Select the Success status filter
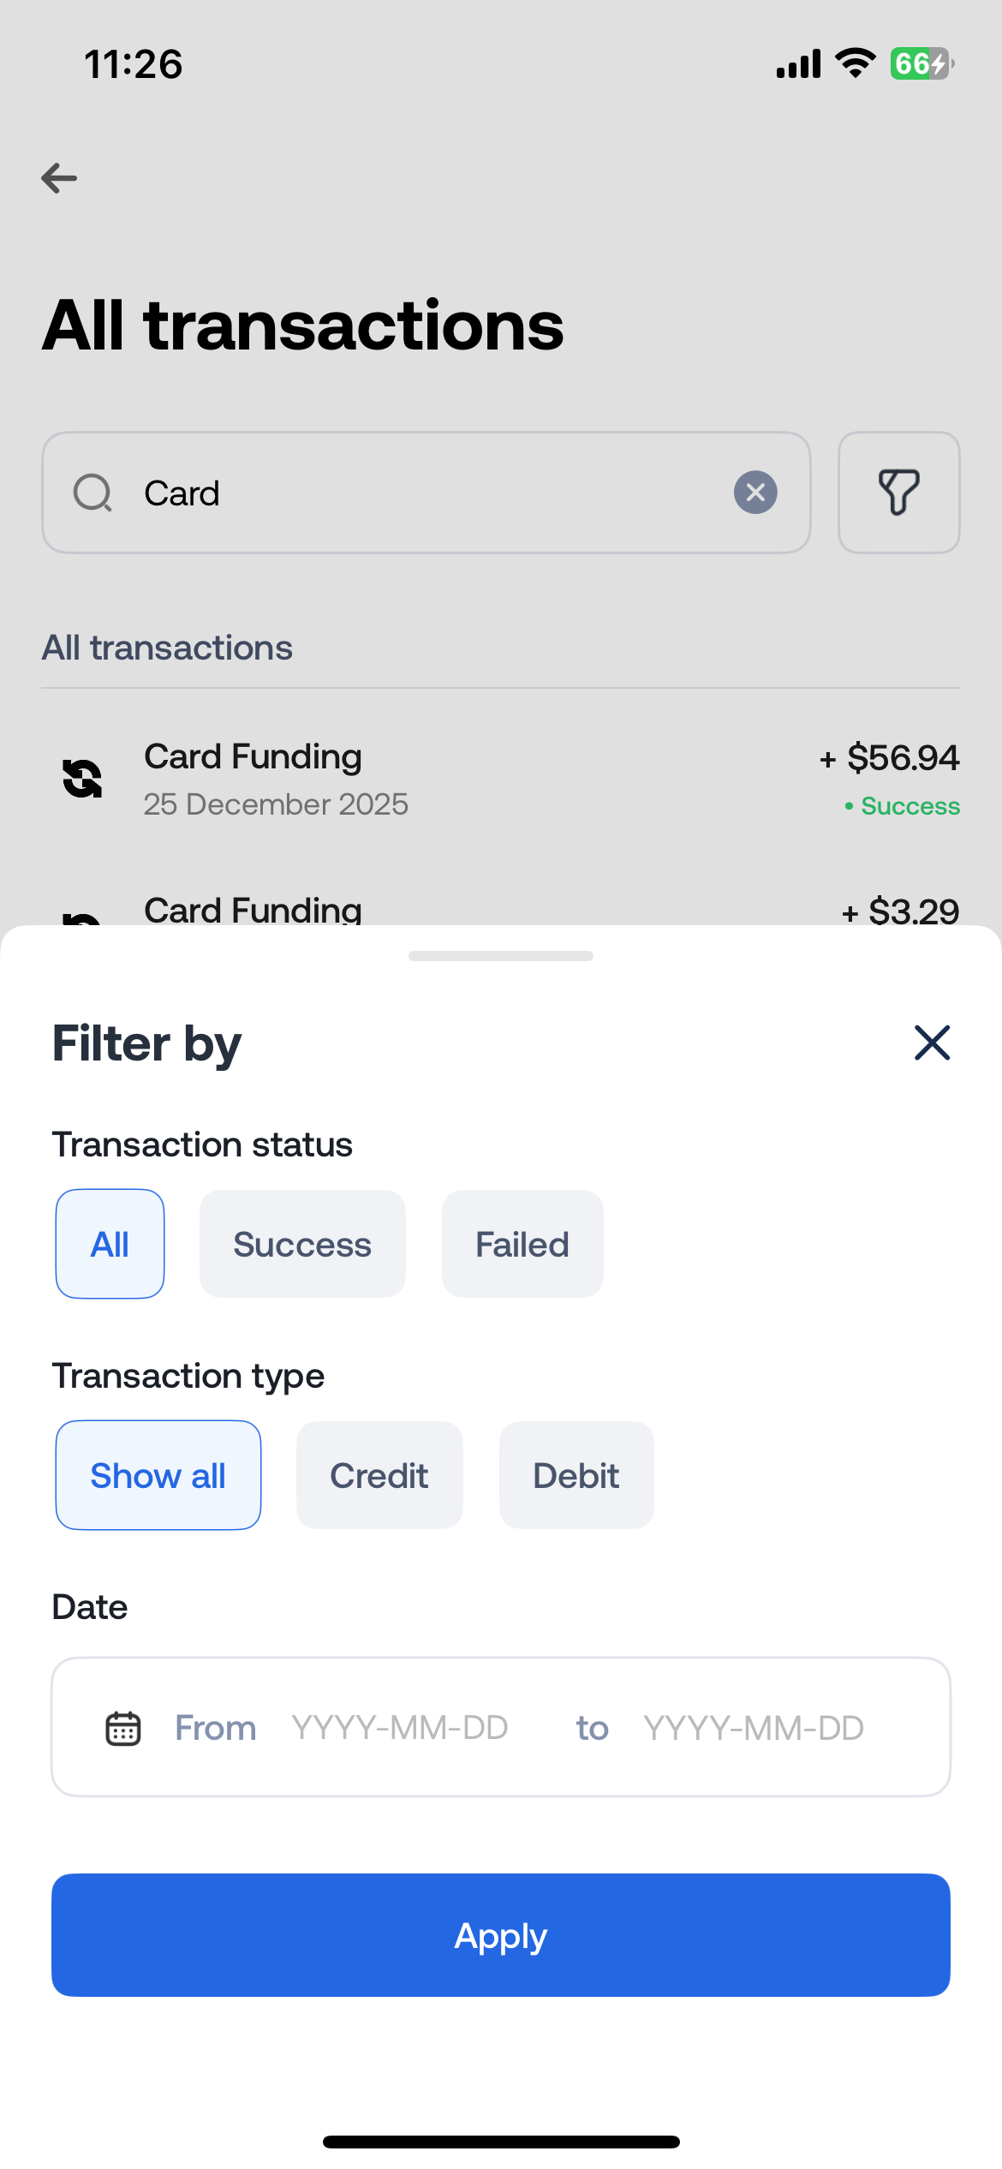The image size is (1002, 2169). pyautogui.click(x=302, y=1244)
